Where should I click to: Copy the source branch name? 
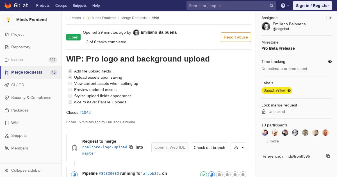(131, 147)
